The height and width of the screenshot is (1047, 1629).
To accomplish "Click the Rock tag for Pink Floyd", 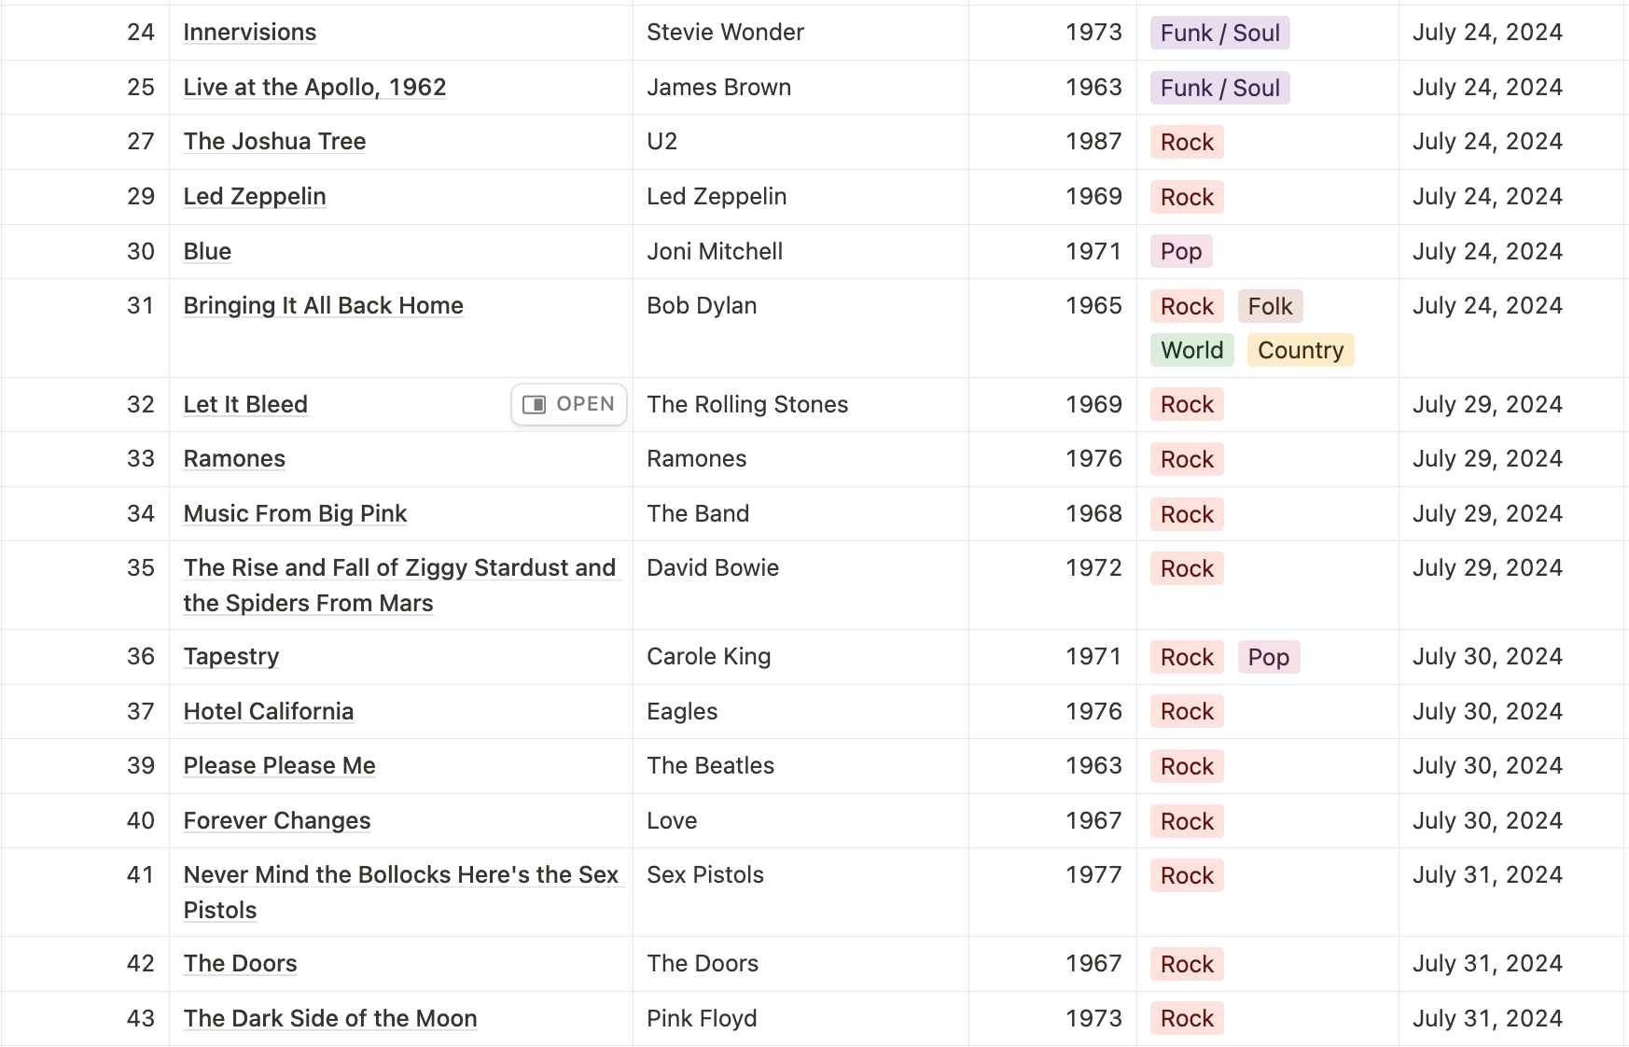I will pyautogui.click(x=1187, y=1019).
